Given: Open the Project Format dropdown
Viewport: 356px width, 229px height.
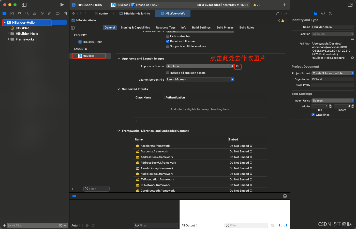Looking at the screenshot, I should coord(333,73).
